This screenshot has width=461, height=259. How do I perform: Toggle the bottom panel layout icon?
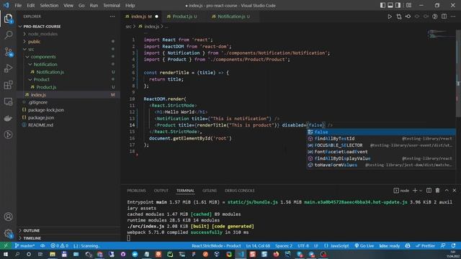click(390, 5)
